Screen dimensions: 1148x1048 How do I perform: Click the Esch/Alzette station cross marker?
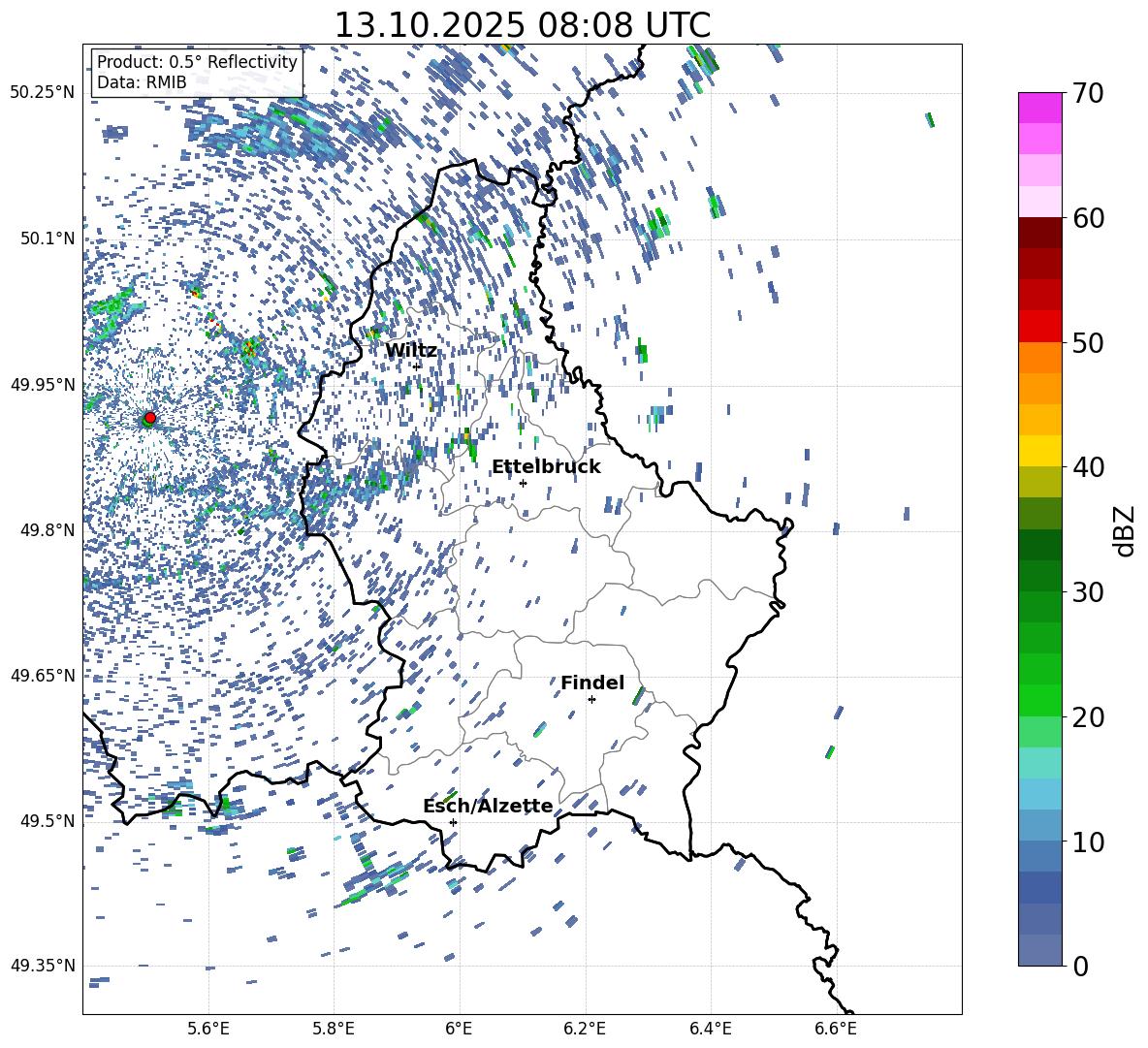[x=453, y=822]
